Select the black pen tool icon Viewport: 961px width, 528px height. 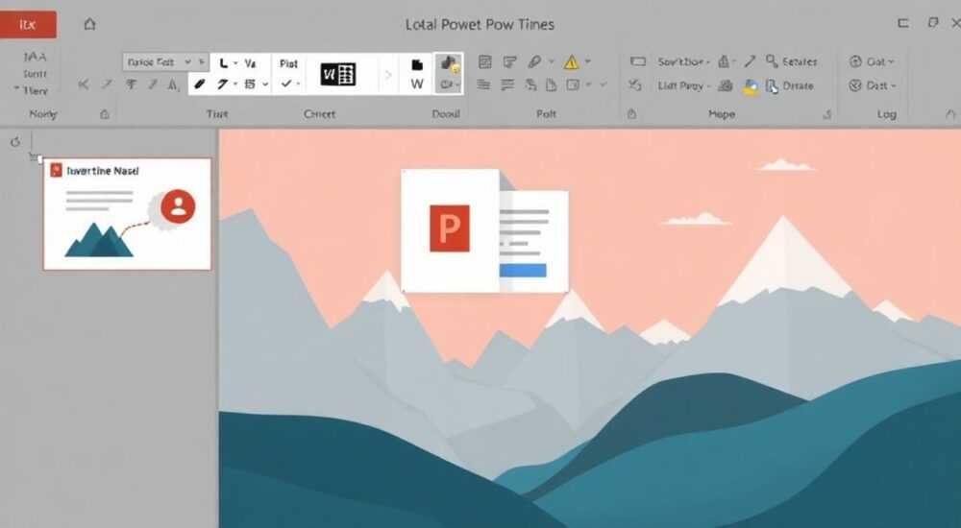pyautogui.click(x=199, y=84)
